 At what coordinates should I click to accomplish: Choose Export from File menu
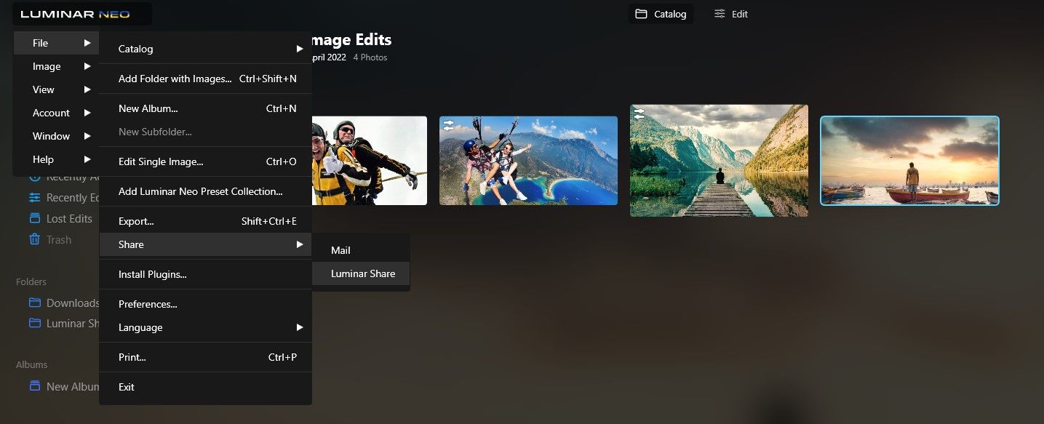pos(205,221)
